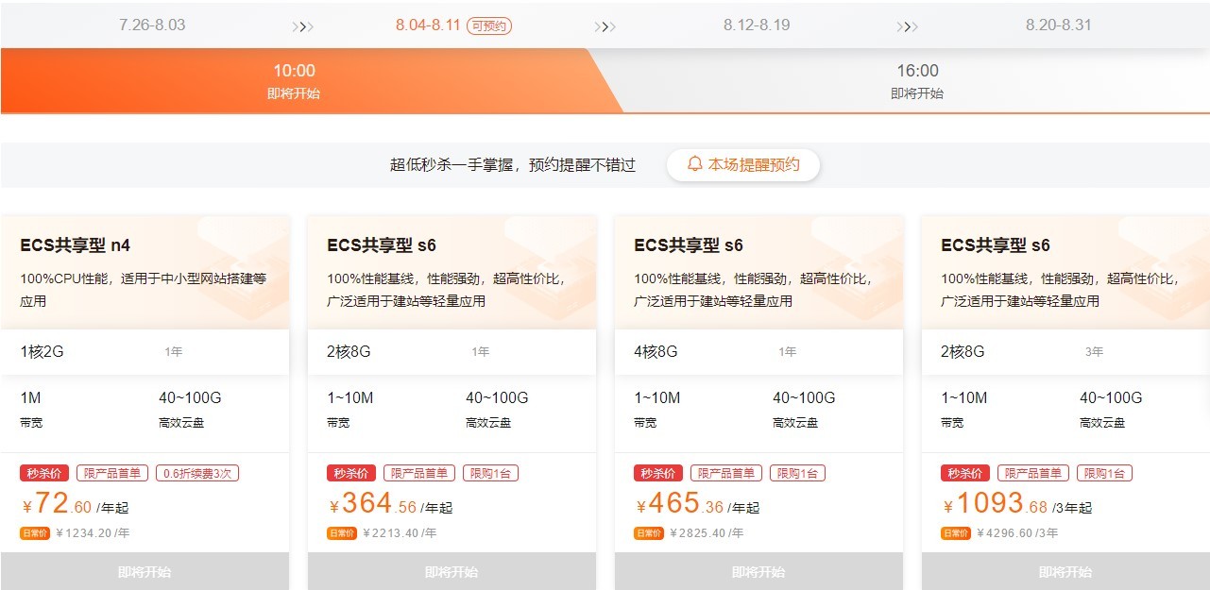Click the chevron arrows before 8.20-8.31
1210x590 pixels.
pos(907,26)
